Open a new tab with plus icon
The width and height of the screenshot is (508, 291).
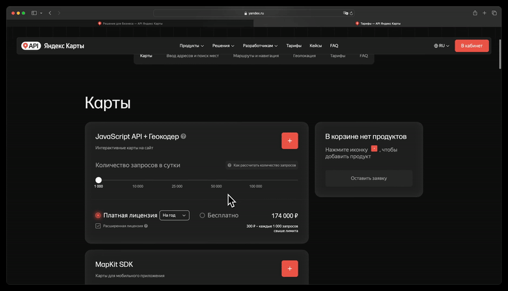tap(485, 13)
